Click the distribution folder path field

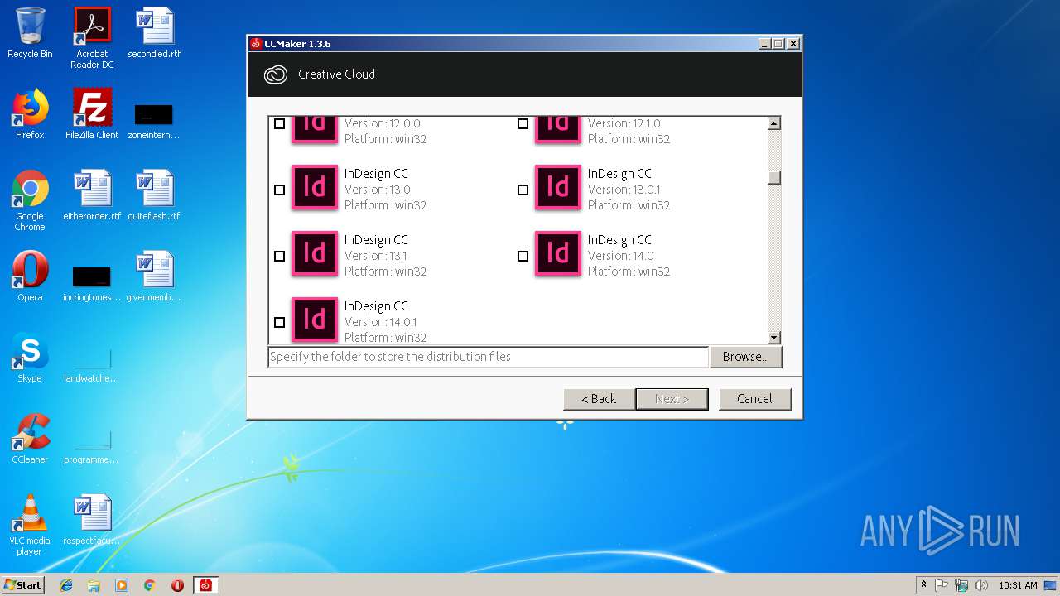[489, 357]
